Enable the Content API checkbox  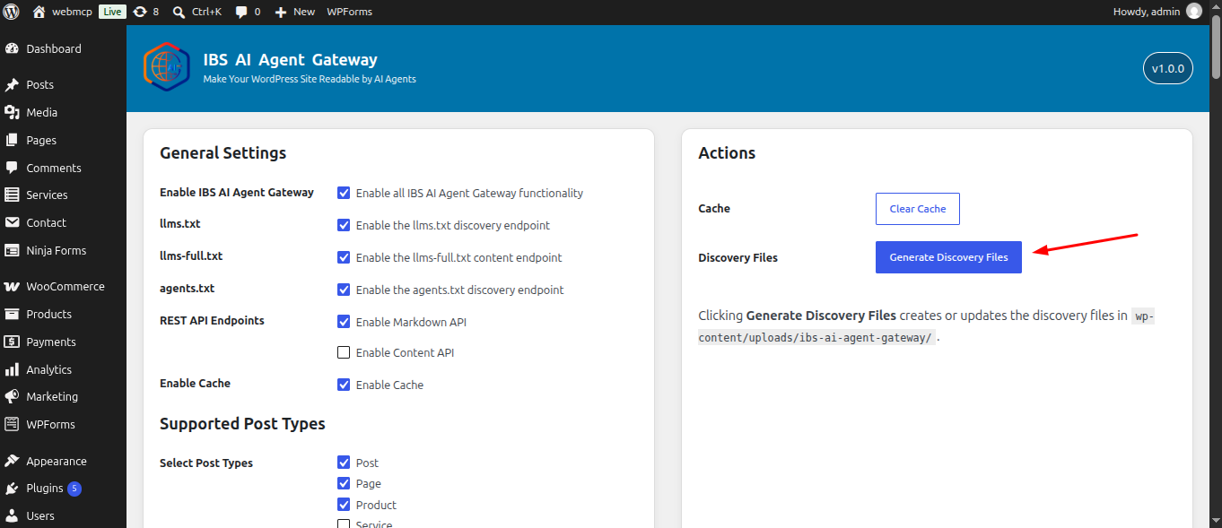(x=344, y=352)
